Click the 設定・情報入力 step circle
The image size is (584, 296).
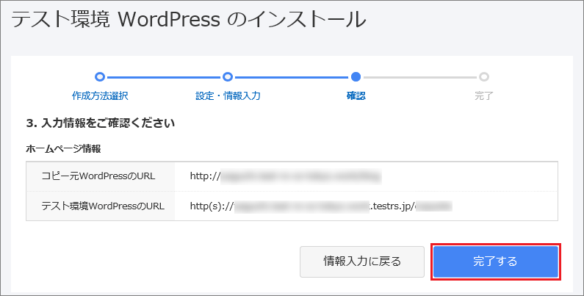pyautogui.click(x=228, y=77)
